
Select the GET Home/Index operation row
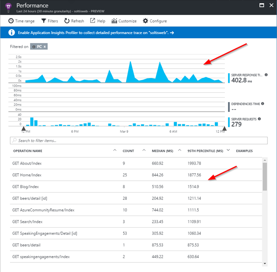click(x=136, y=175)
